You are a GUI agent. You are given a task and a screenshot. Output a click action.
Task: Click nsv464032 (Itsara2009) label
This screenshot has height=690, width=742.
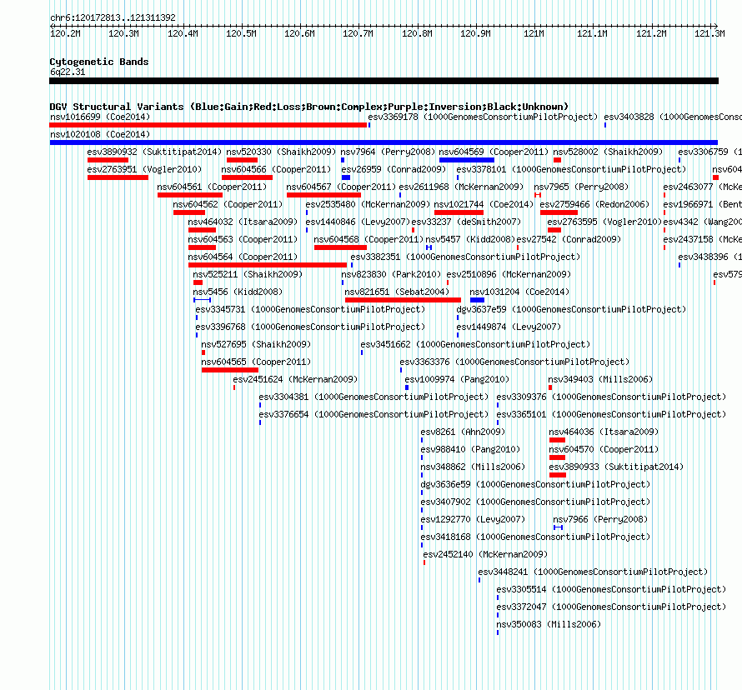[x=243, y=222]
